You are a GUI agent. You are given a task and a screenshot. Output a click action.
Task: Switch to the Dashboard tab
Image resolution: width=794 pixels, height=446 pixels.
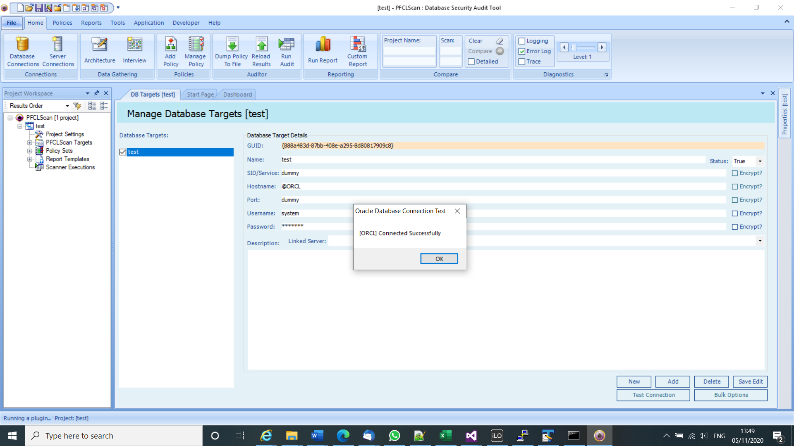coord(237,94)
